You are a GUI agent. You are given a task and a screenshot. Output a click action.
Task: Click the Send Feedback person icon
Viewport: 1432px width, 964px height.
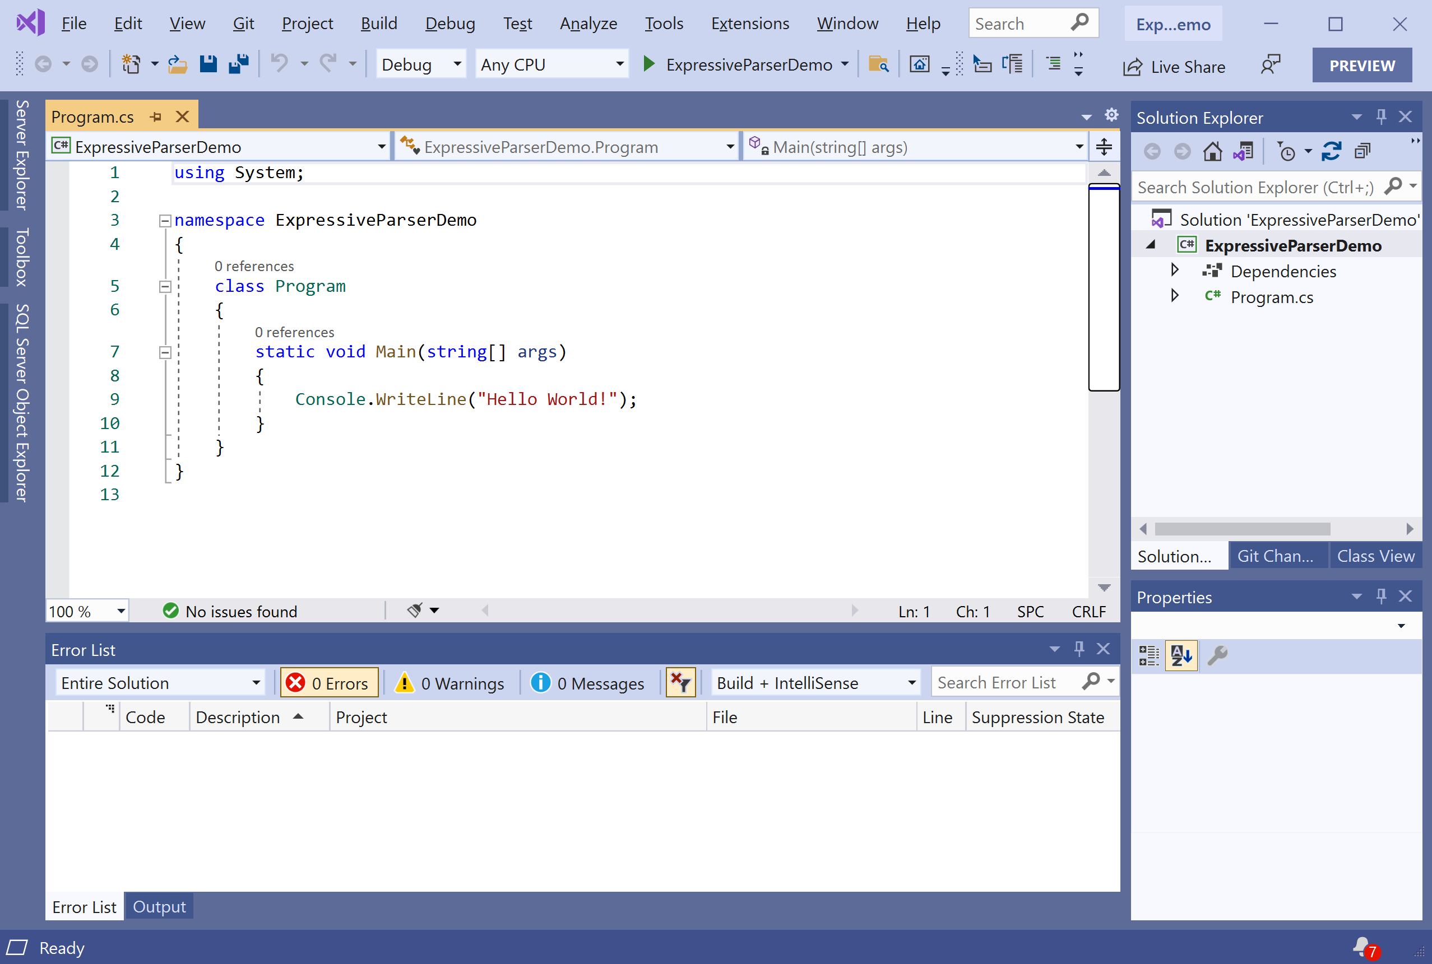pyautogui.click(x=1270, y=64)
